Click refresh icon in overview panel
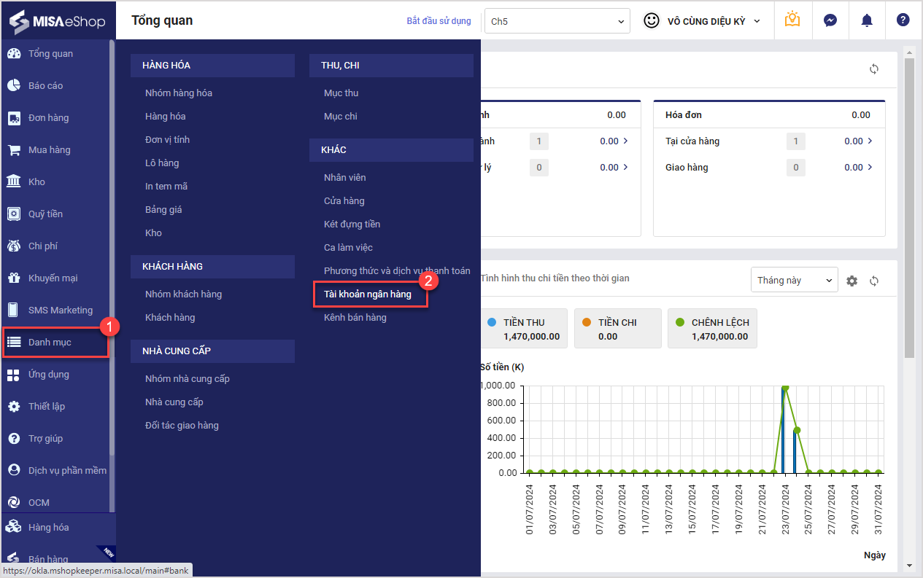Image resolution: width=923 pixels, height=578 pixels. (x=874, y=69)
